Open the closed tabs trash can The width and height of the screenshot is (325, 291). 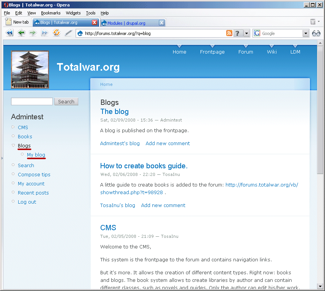313,22
